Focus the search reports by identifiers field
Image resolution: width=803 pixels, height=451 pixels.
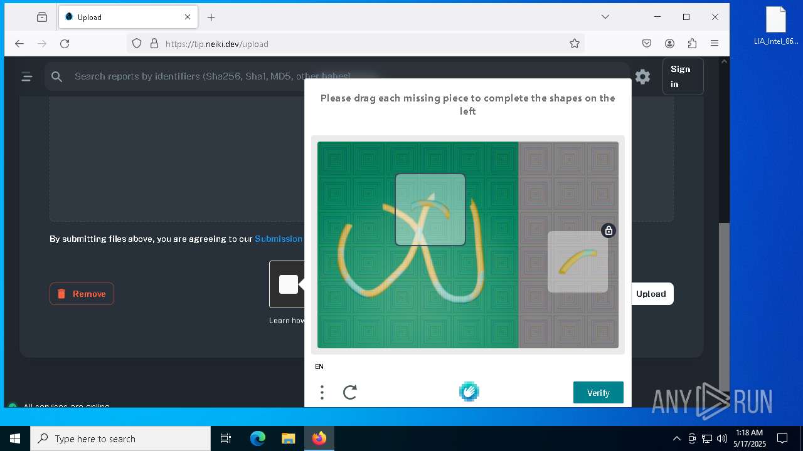point(336,76)
